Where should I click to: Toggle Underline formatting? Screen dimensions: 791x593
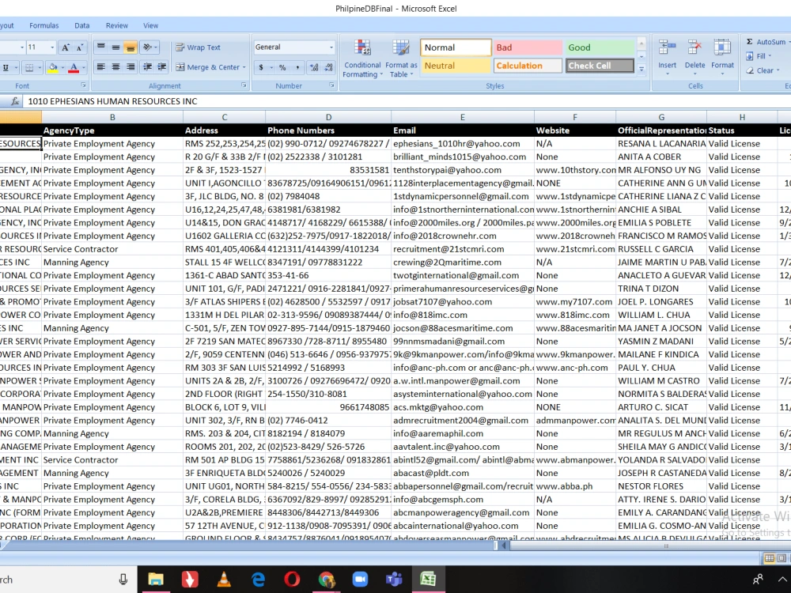point(6,67)
